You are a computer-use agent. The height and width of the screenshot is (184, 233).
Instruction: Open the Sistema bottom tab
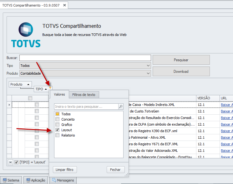[11, 180]
